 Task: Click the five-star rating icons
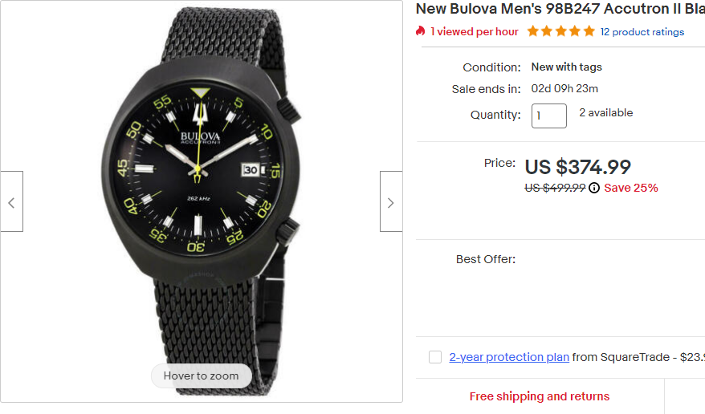coord(560,31)
